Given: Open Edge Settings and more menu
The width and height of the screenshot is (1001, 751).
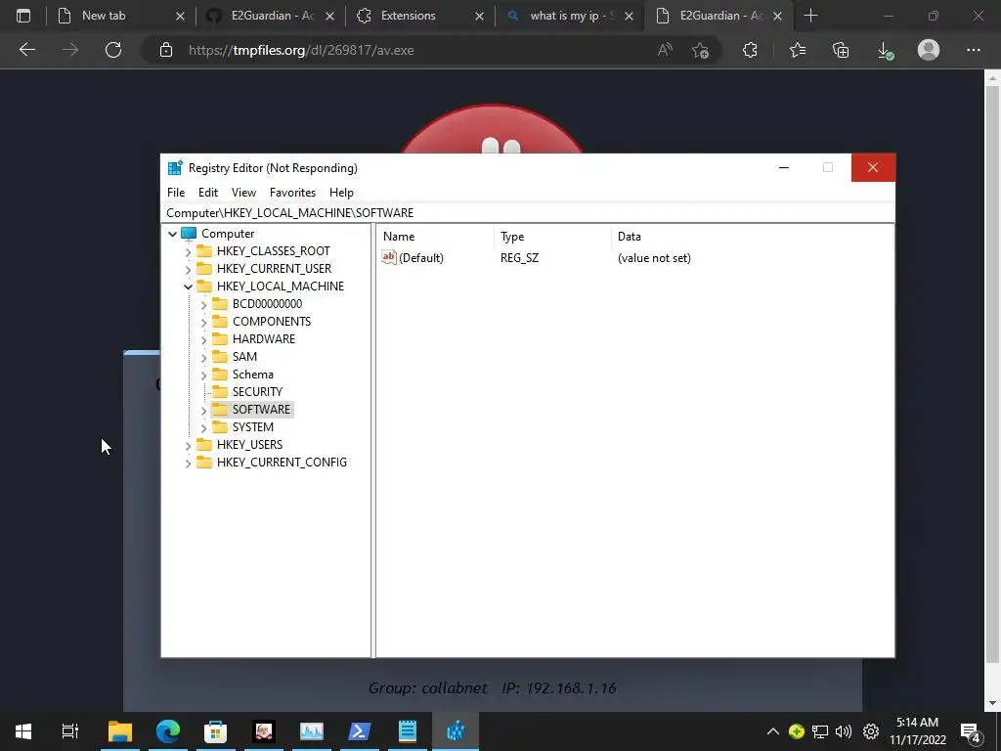Looking at the screenshot, I should [x=973, y=50].
